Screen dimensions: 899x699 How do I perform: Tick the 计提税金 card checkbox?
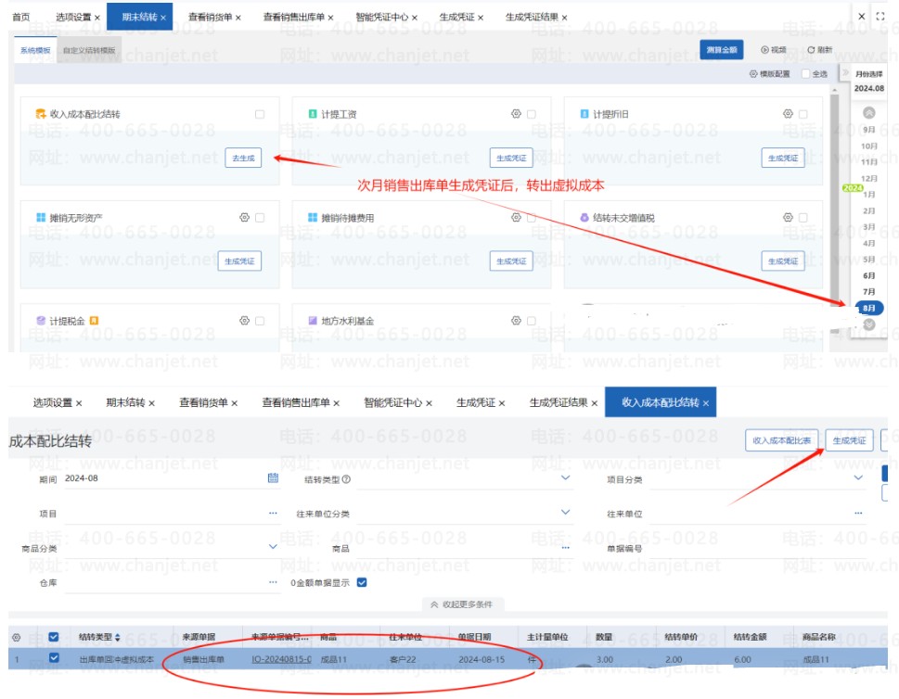click(x=260, y=321)
